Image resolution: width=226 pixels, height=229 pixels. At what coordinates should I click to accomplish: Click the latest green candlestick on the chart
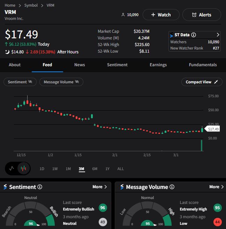202,130
